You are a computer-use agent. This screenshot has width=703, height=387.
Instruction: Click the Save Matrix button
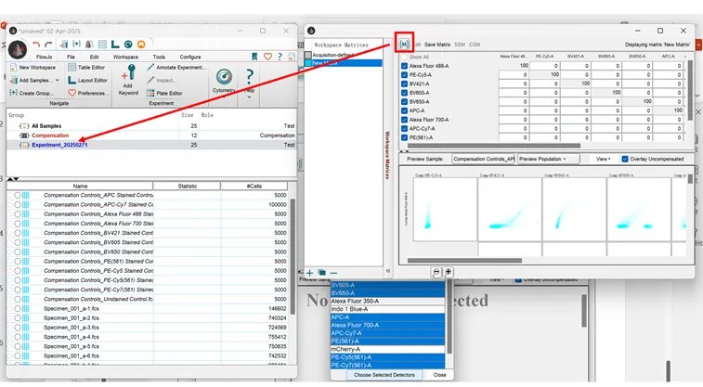[x=436, y=45]
